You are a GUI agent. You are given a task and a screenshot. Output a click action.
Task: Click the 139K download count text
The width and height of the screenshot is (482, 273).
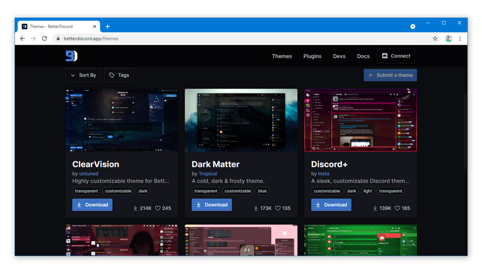tap(385, 208)
